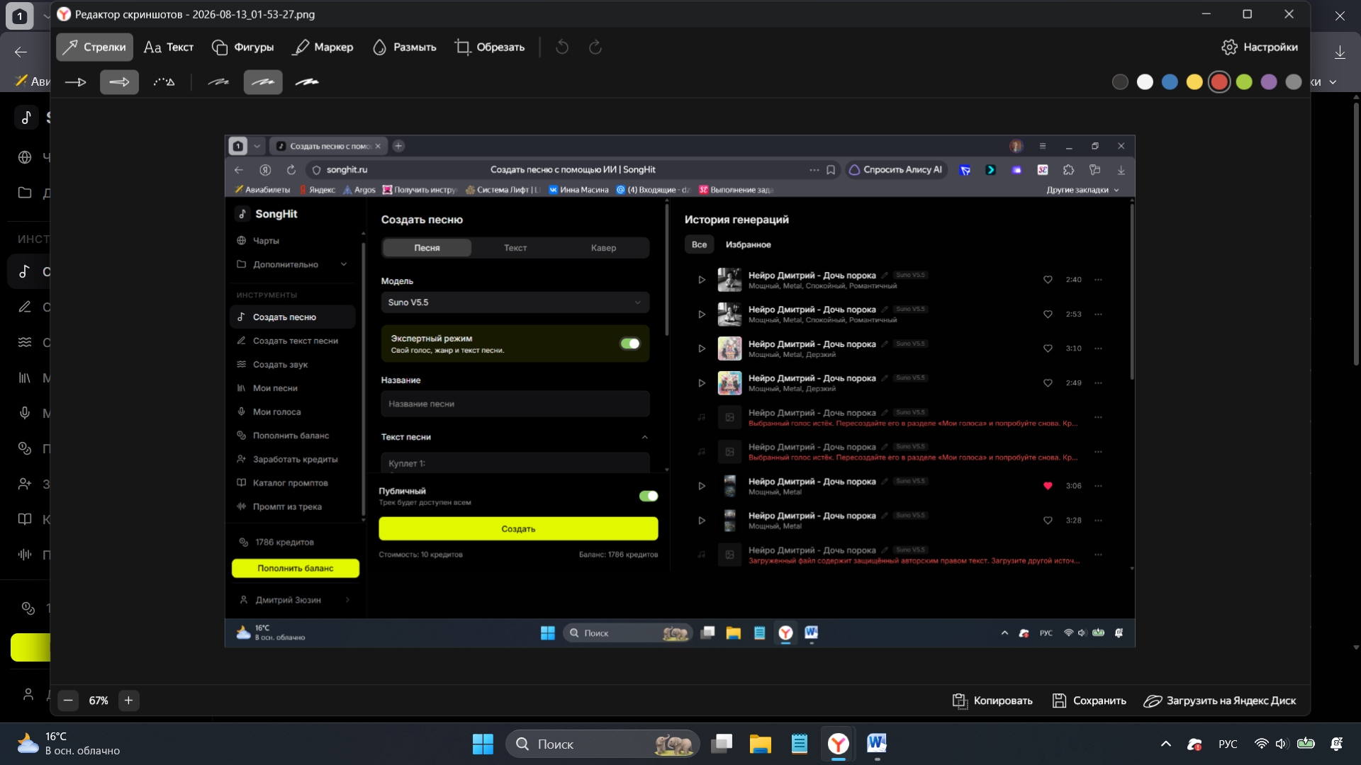The width and height of the screenshot is (1361, 765).
Task: Open the volume control in the tray
Action: [x=1282, y=744]
